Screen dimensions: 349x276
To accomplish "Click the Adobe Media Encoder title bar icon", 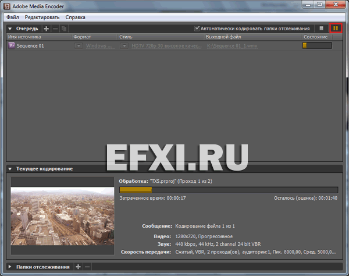I will click(x=8, y=5).
